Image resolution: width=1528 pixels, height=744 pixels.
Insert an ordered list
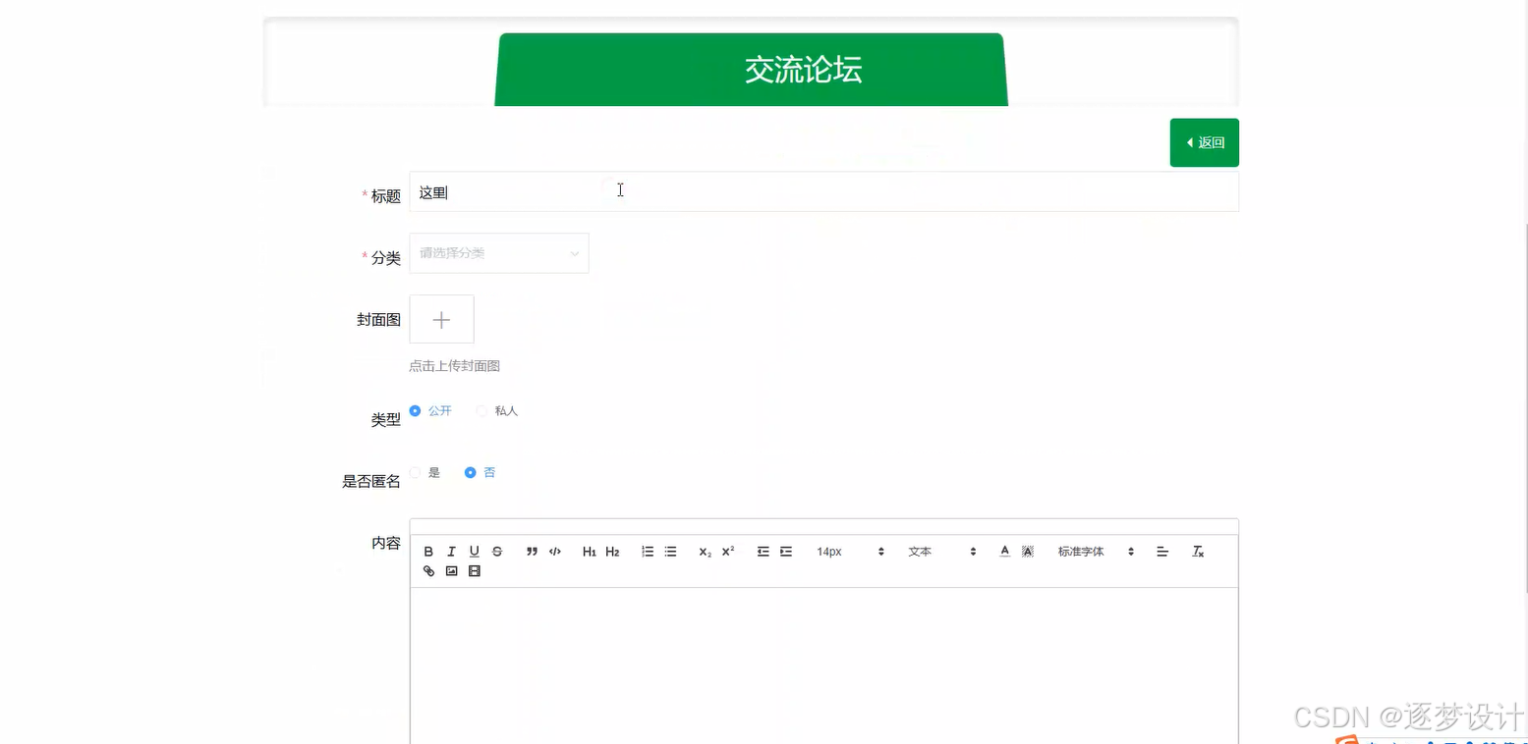point(647,551)
